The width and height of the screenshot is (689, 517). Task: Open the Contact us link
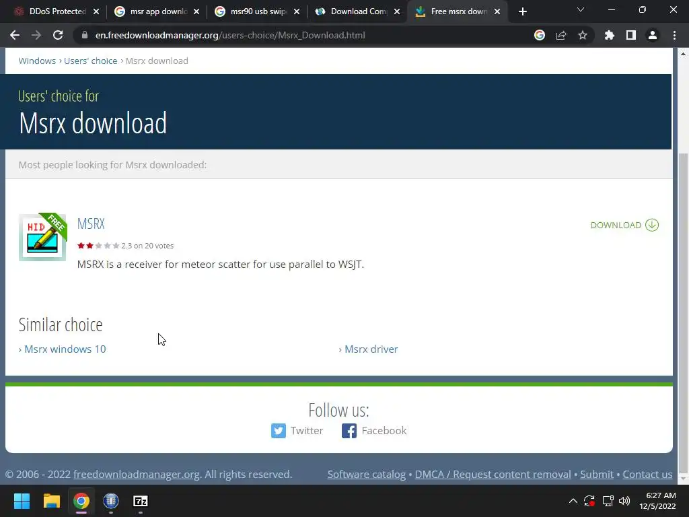pos(647,475)
